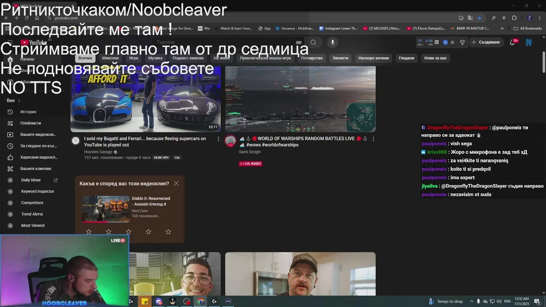
Task: Open the Chrome three-dot menu
Action: 539,18
